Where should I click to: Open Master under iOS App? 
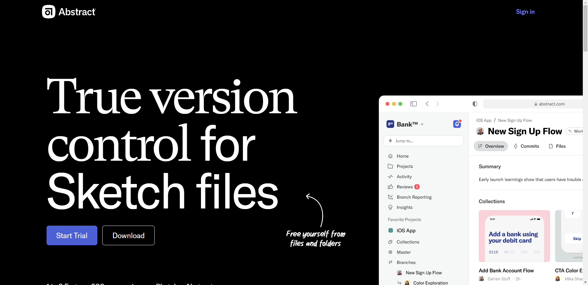coord(404,252)
